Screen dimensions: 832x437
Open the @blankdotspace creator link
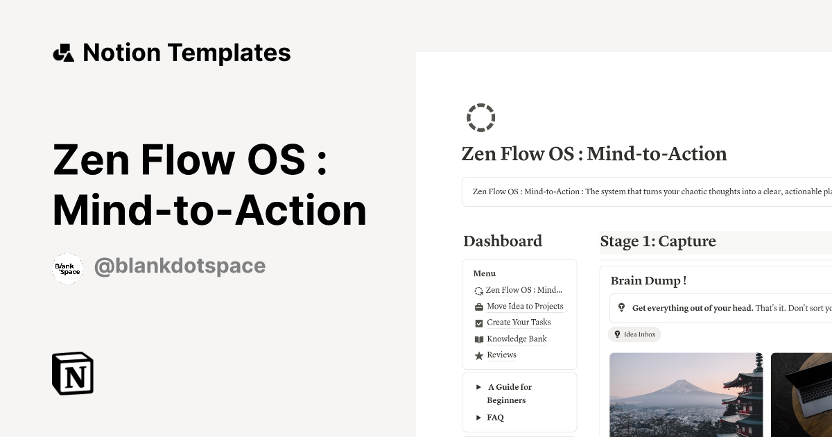[x=180, y=266]
